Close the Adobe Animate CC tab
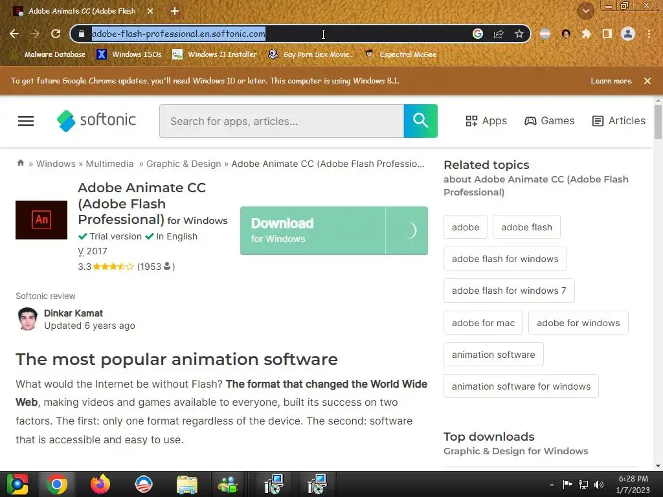The height and width of the screenshot is (497, 663). click(x=150, y=11)
